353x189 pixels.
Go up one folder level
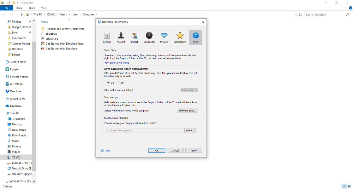[x=21, y=14]
